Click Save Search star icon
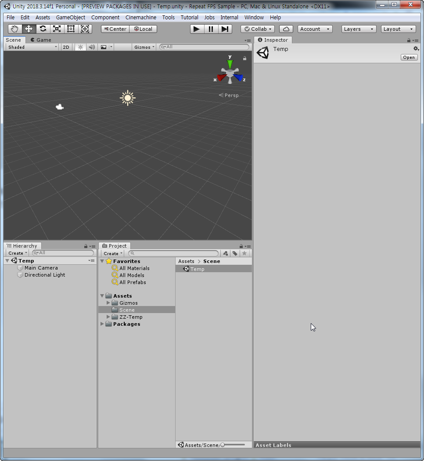Image resolution: width=424 pixels, height=461 pixels. (244, 253)
